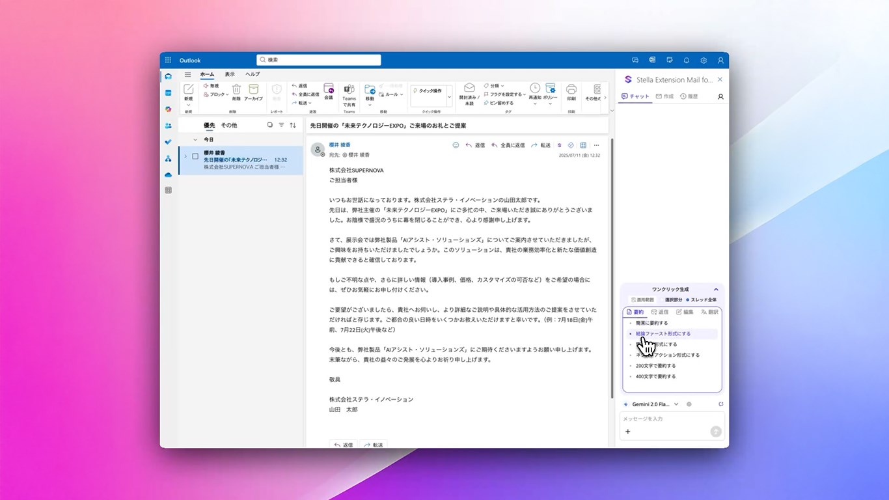Open the account profile icon in title bar
This screenshot has height=500, width=889.
(x=720, y=60)
